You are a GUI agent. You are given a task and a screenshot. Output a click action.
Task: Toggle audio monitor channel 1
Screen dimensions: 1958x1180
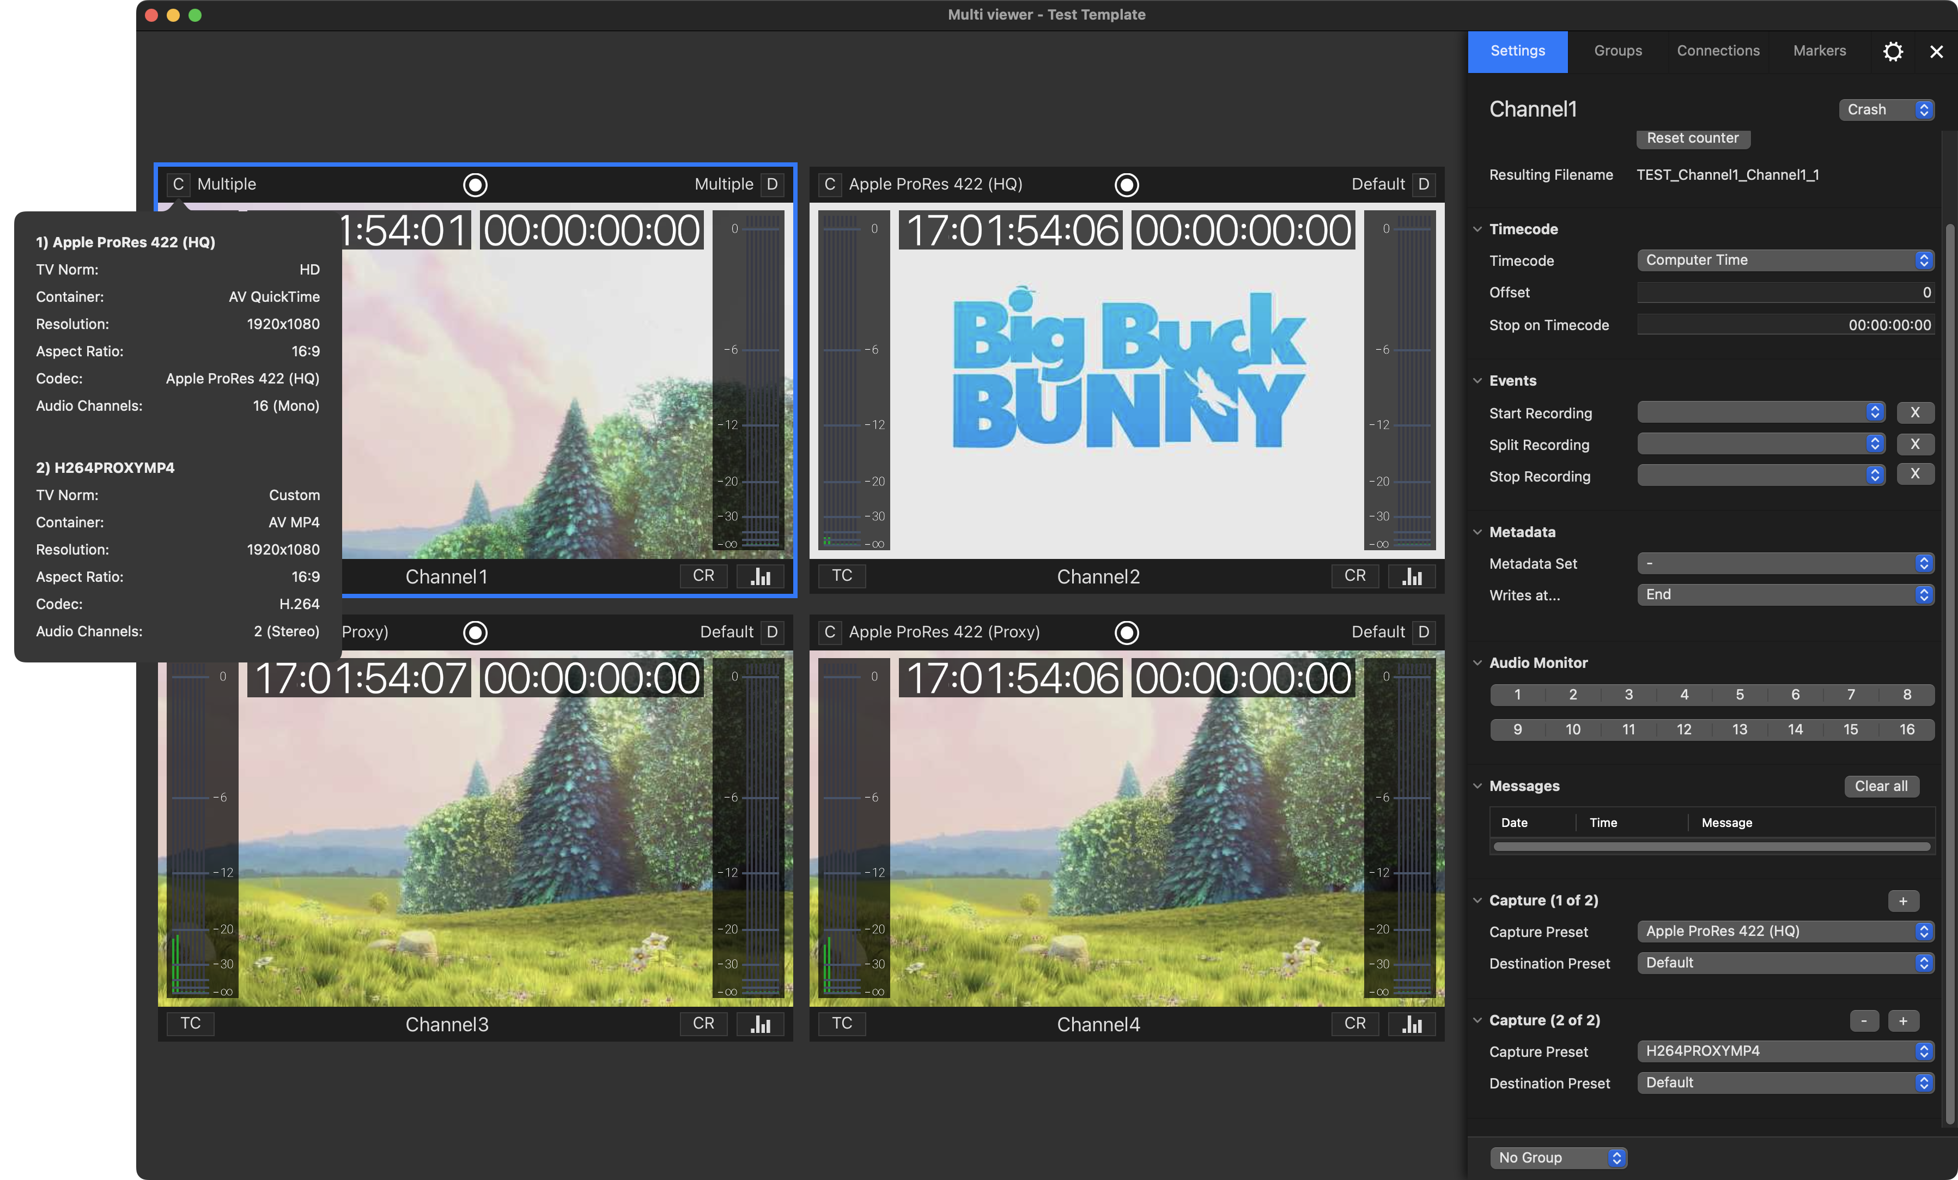click(x=1518, y=695)
